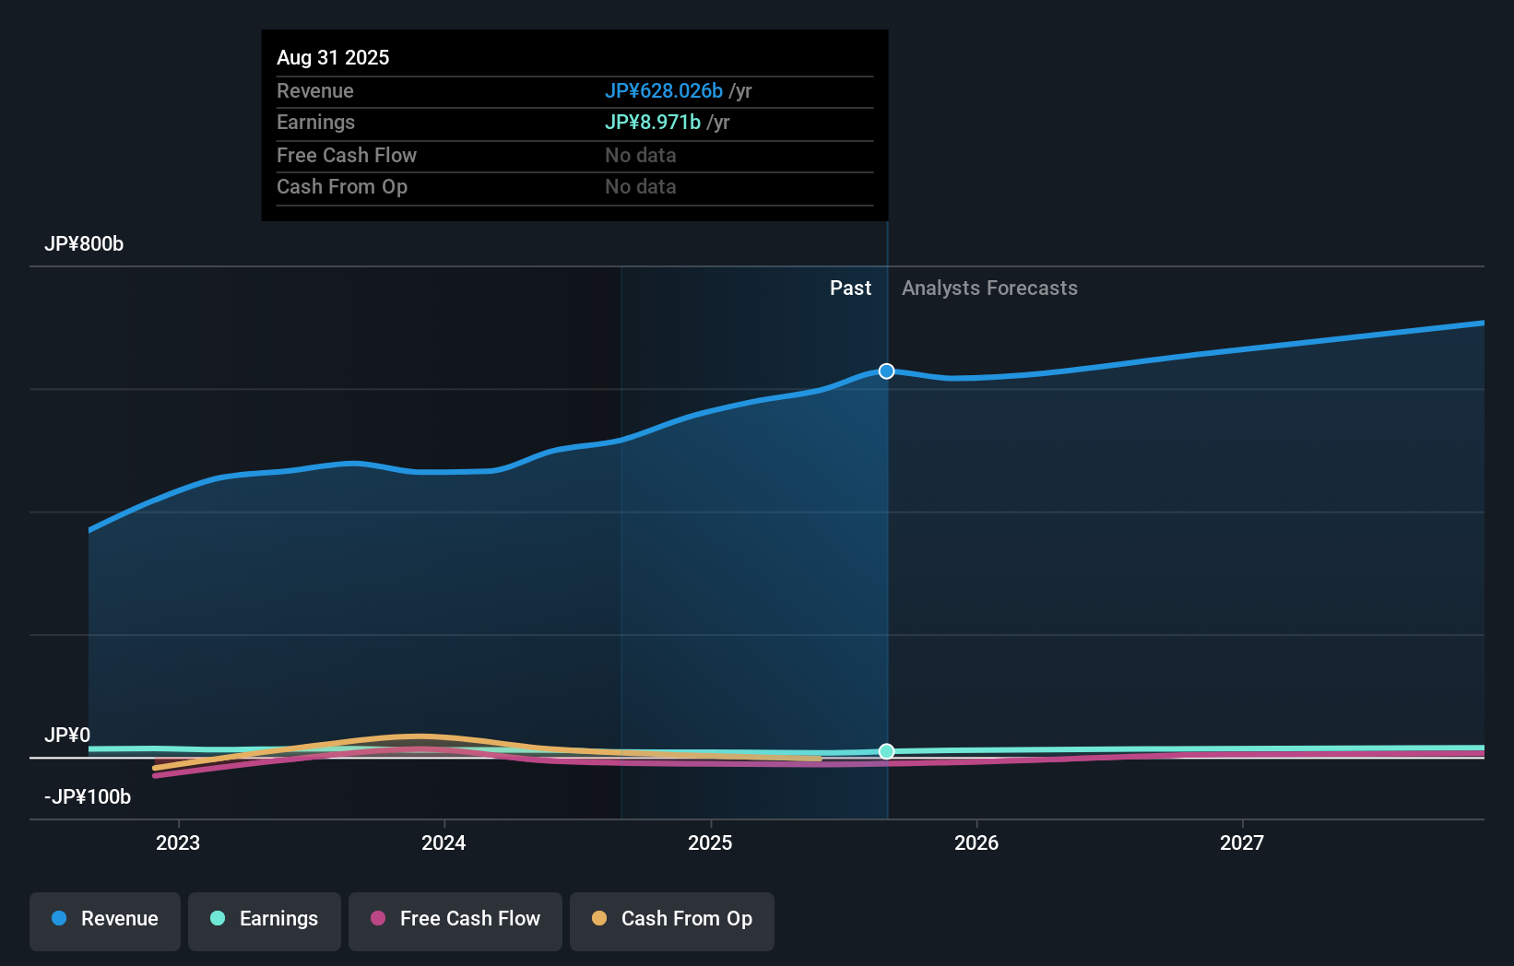Click the pink Free Cash Flow legend dot
Image resolution: width=1514 pixels, height=966 pixels.
378,919
